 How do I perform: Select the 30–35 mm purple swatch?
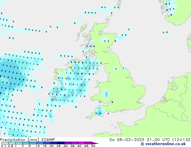click(x=67, y=143)
